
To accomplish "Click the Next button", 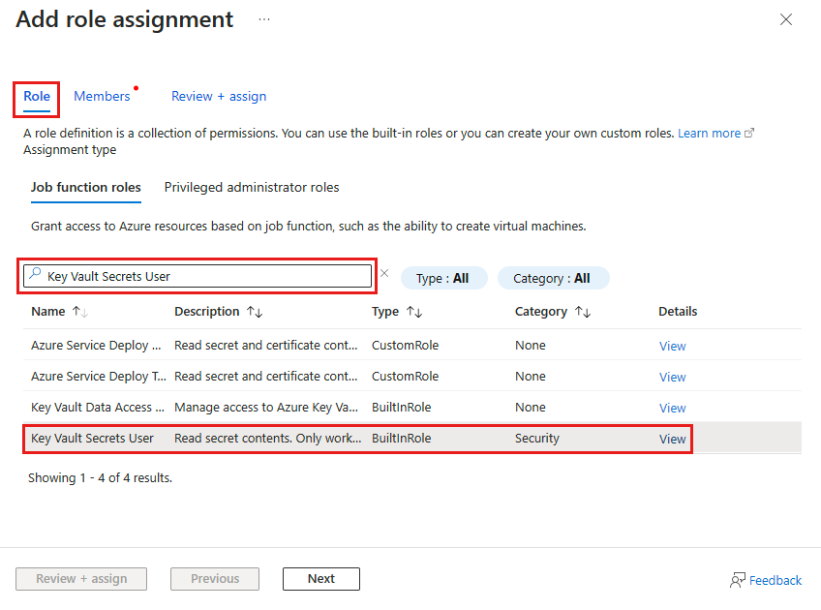I will click(x=320, y=578).
